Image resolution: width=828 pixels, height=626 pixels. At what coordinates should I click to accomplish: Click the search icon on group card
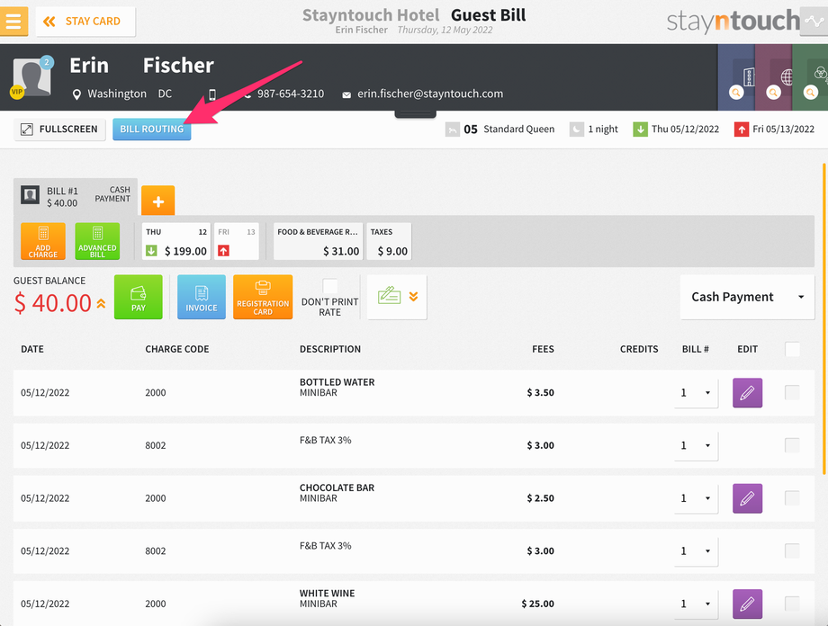[x=810, y=93]
